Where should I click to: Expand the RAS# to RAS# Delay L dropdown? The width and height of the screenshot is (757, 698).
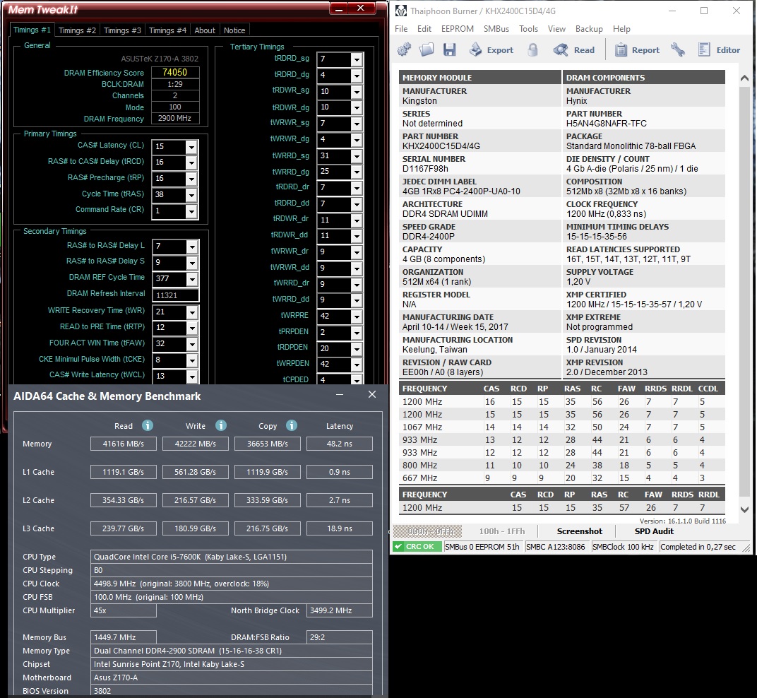click(x=192, y=247)
